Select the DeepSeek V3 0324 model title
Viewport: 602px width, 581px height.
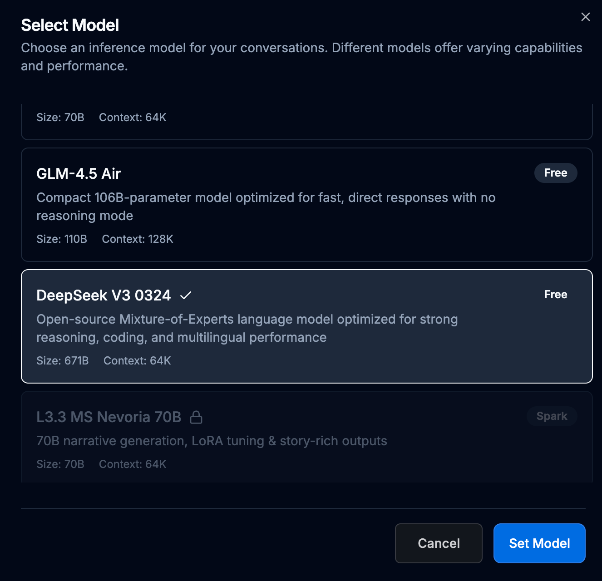point(104,295)
